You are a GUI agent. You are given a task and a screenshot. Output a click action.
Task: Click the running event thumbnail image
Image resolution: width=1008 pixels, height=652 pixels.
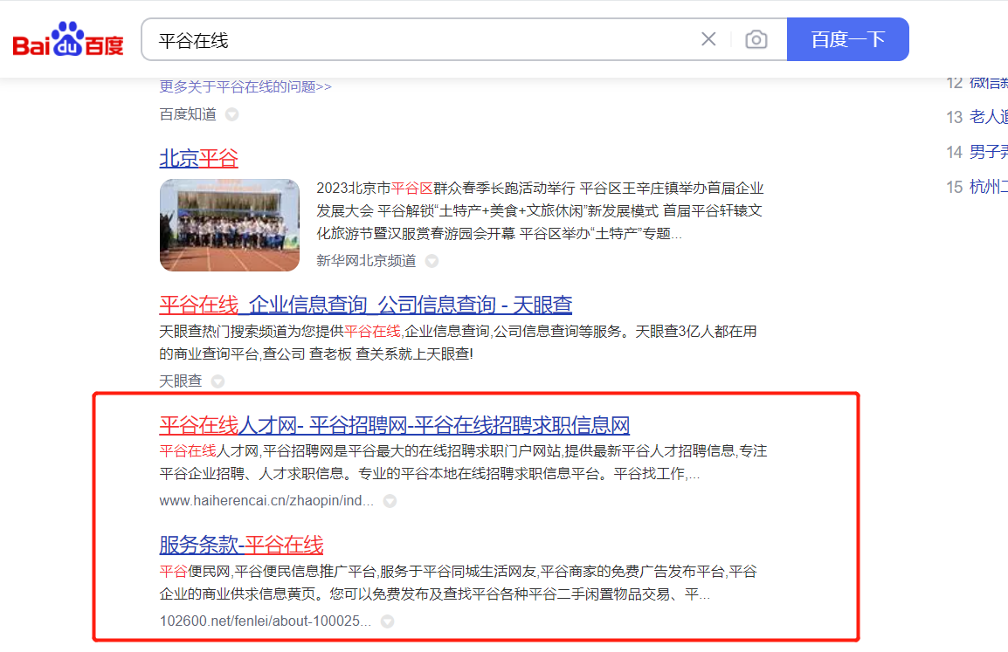[230, 225]
